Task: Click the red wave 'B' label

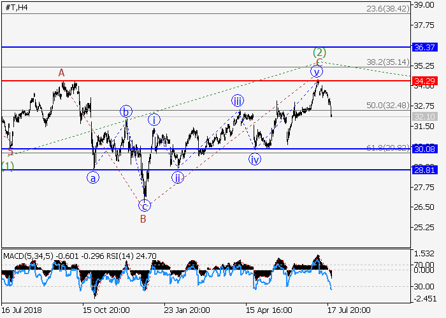Action: point(143,219)
